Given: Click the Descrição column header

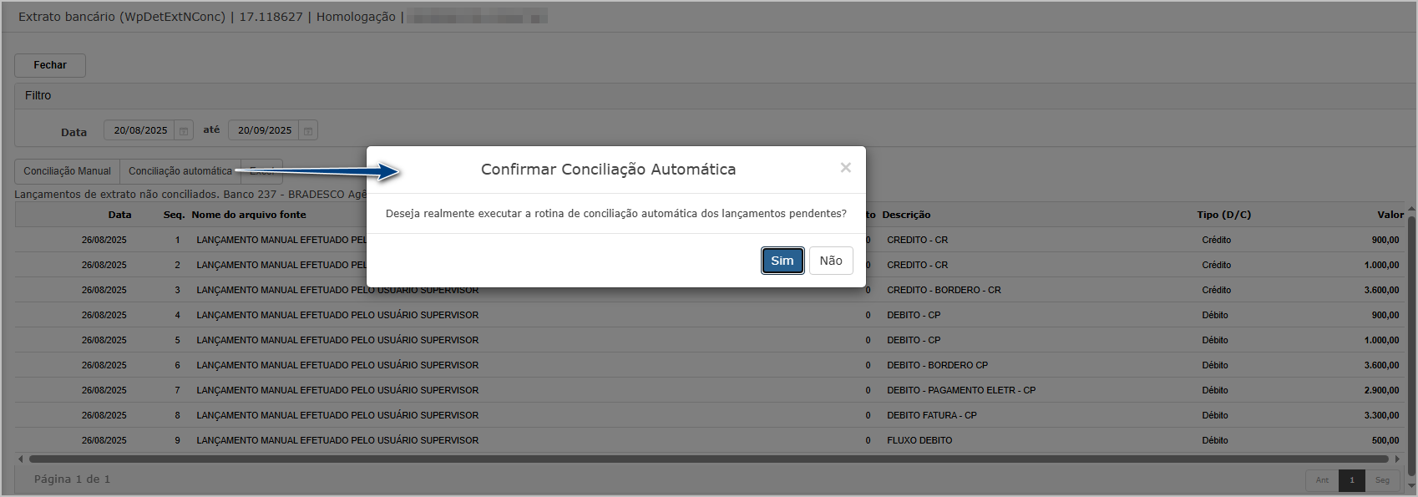Looking at the screenshot, I should (906, 215).
